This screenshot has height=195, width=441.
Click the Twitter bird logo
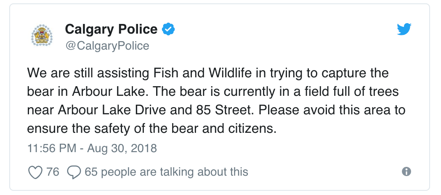pyautogui.click(x=404, y=29)
